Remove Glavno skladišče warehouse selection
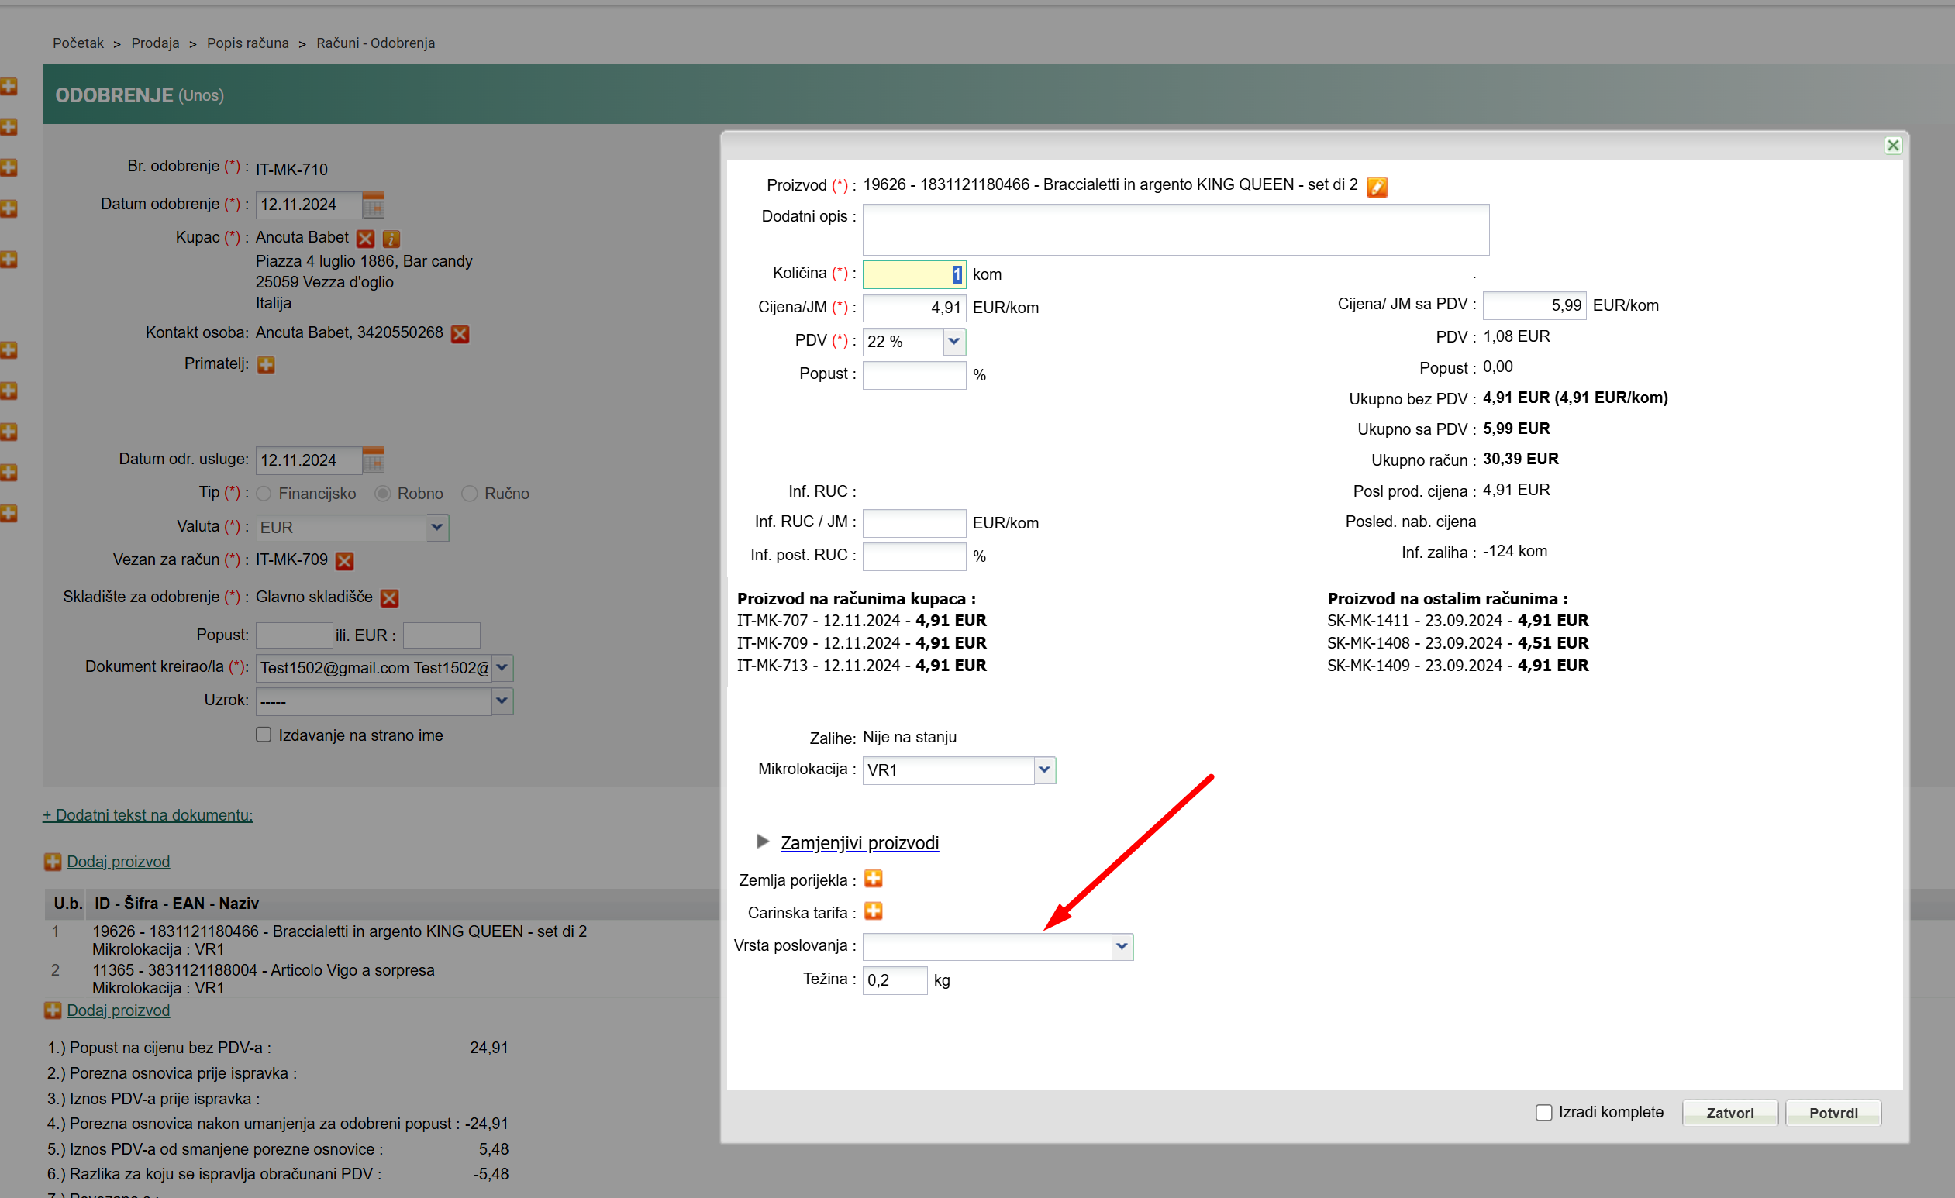The height and width of the screenshot is (1198, 1955). (x=389, y=598)
